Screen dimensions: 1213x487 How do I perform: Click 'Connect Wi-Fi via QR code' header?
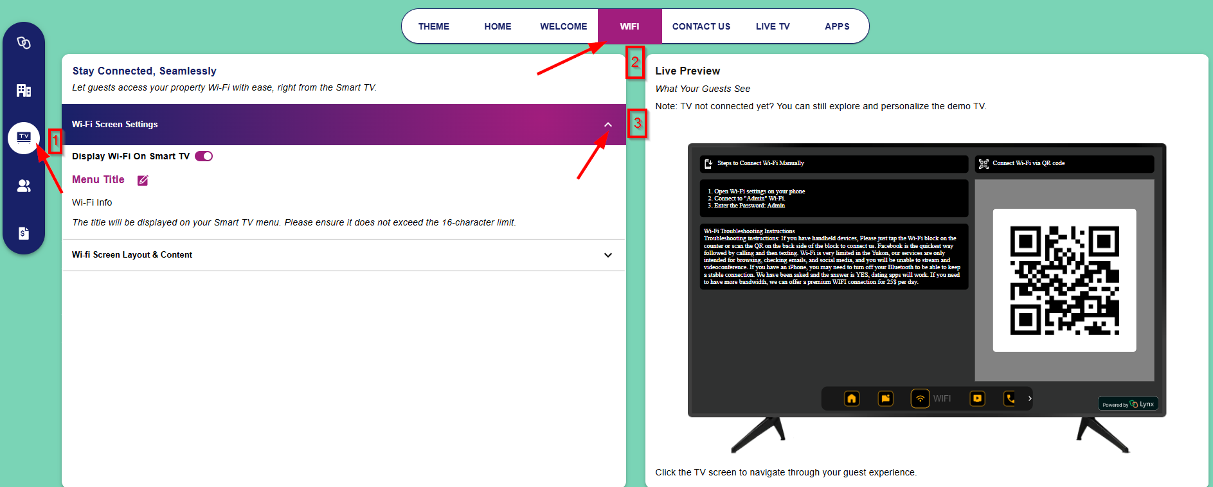1065,164
